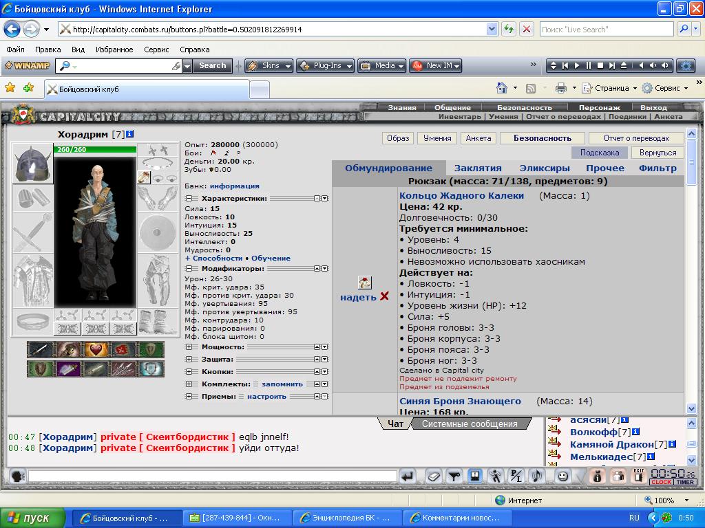This screenshot has width=705, height=528.
Task: Click the smiley emoticons button in chat bar
Action: 562,475
